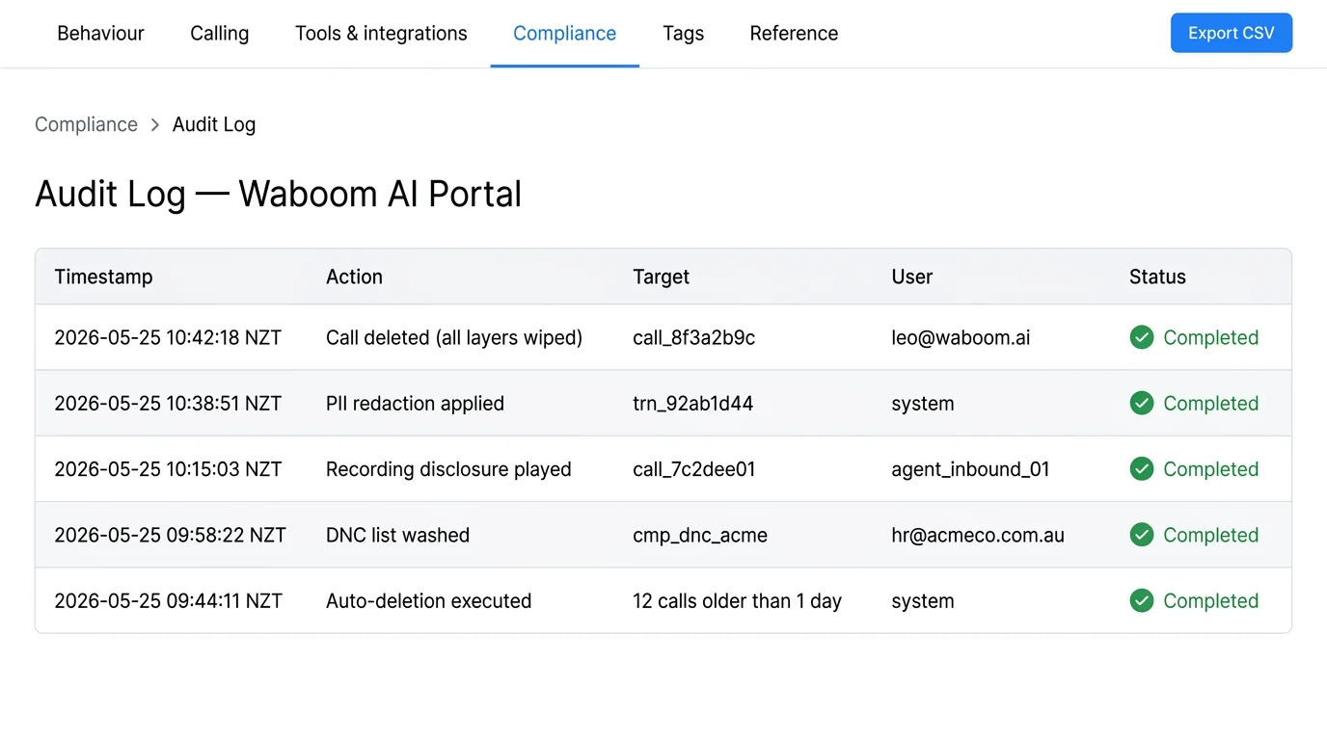Select timestamp 2026-05-25 10:15:03 NZT

pos(168,469)
